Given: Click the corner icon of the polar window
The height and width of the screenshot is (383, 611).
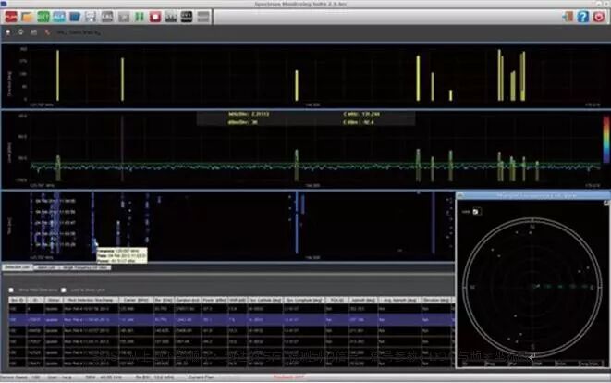Looking at the screenshot, I should point(606,203).
